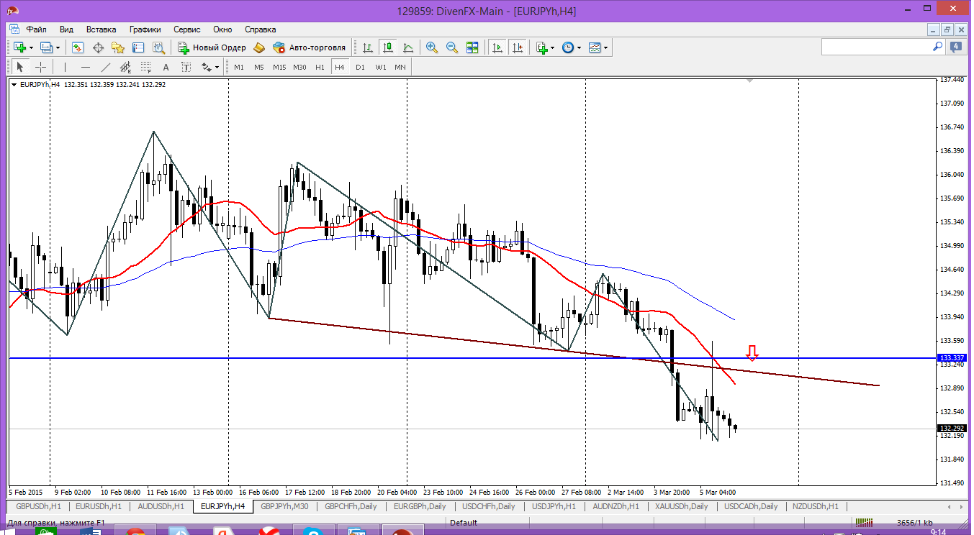974x535 pixels.
Task: Expand the Periods clock dropdown arrow
Action: click(579, 47)
